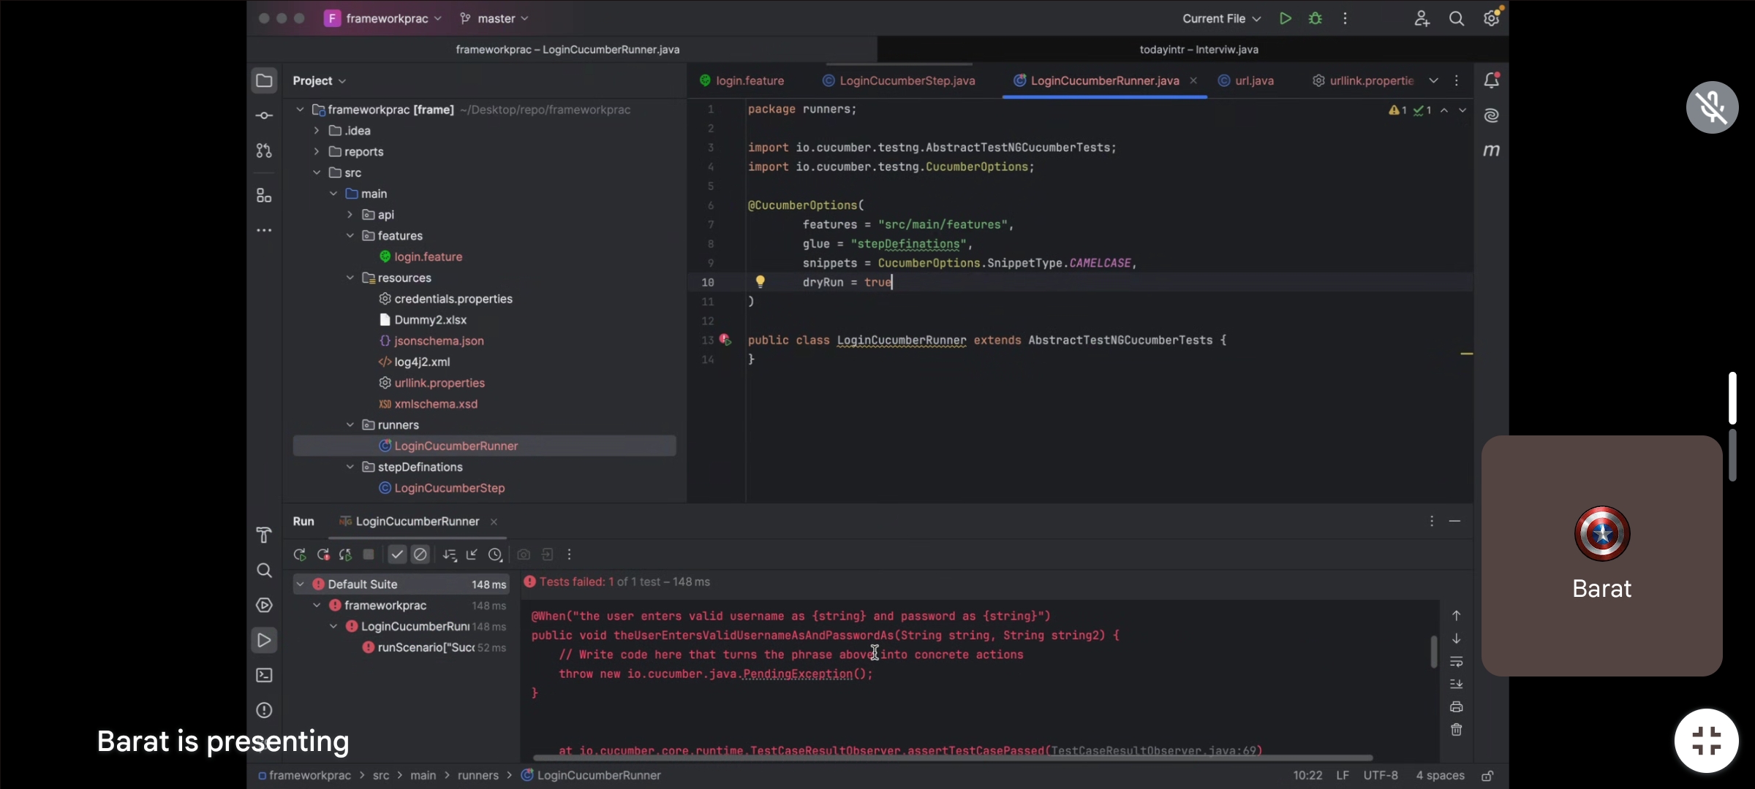Open the Commit tool window icon
Viewport: 1755px width, 789px height.
(264, 115)
